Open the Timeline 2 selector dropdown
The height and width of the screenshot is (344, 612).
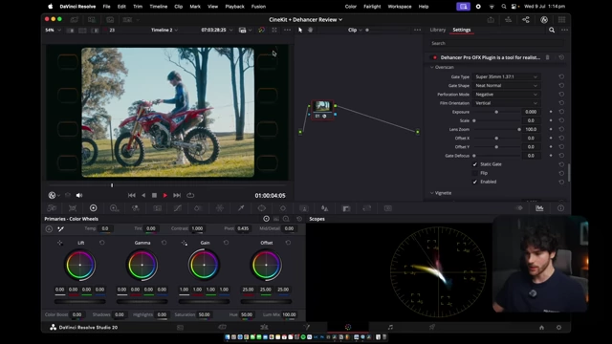(164, 30)
